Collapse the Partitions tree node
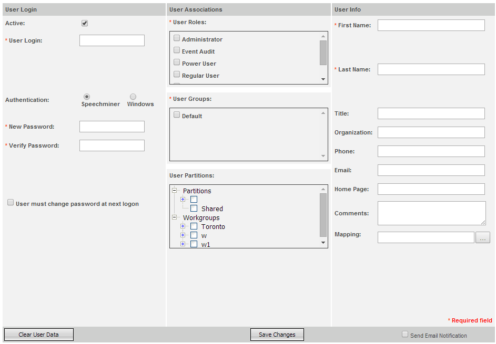The image size is (496, 344). coord(175,191)
